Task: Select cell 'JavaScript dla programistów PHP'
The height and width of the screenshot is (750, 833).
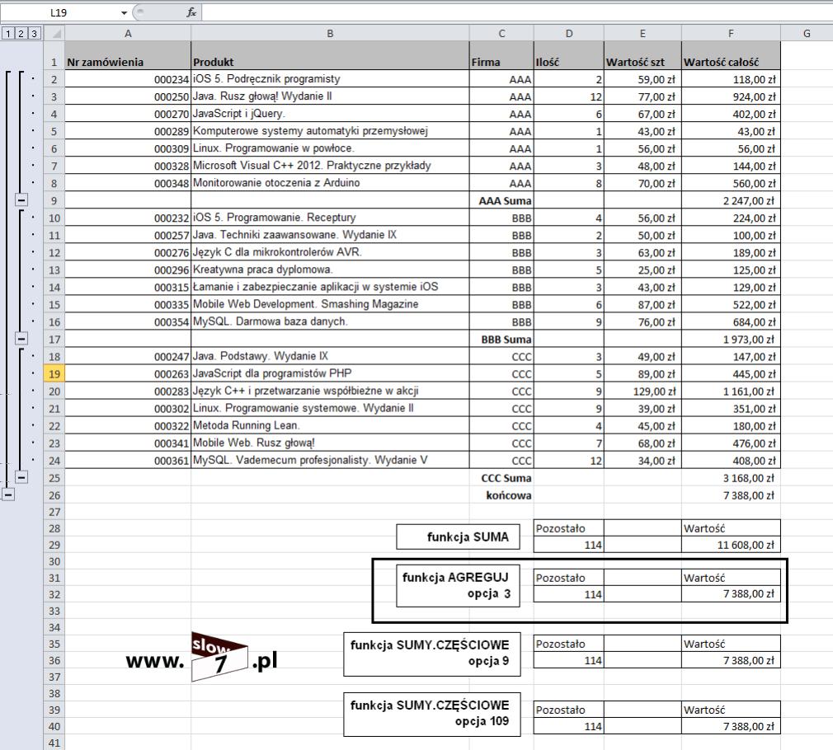Action: pos(330,373)
